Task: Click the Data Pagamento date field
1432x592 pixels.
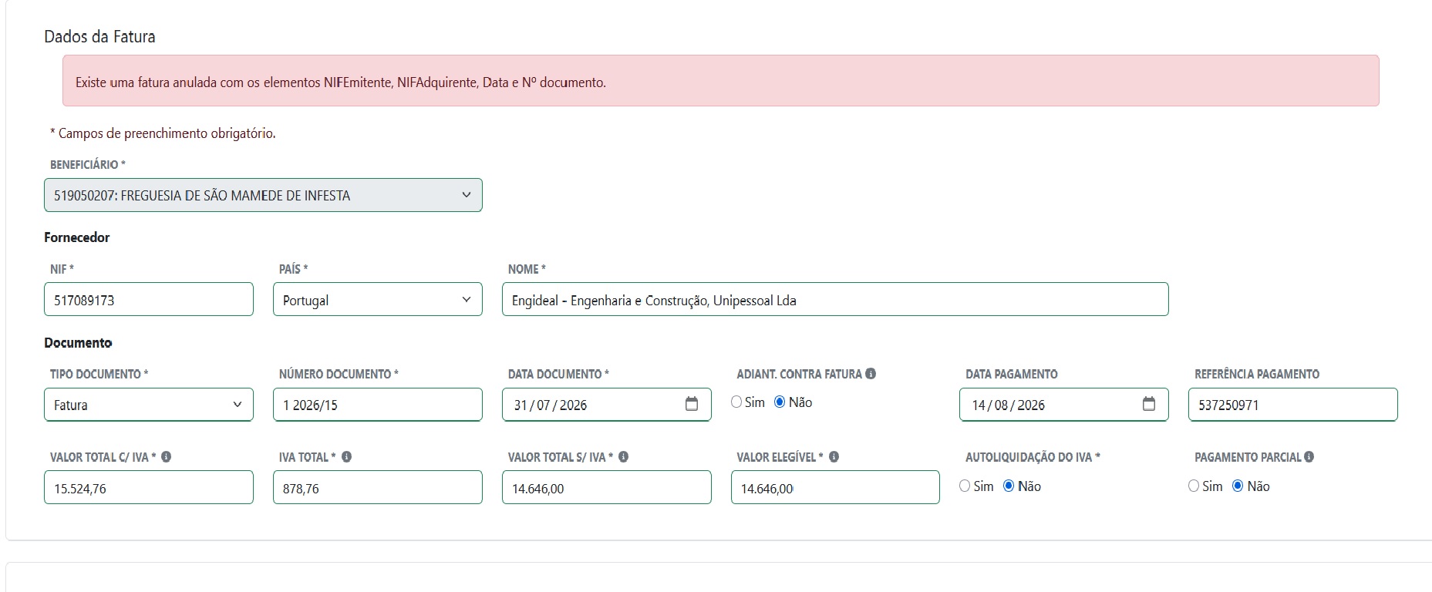Action: pos(1064,405)
